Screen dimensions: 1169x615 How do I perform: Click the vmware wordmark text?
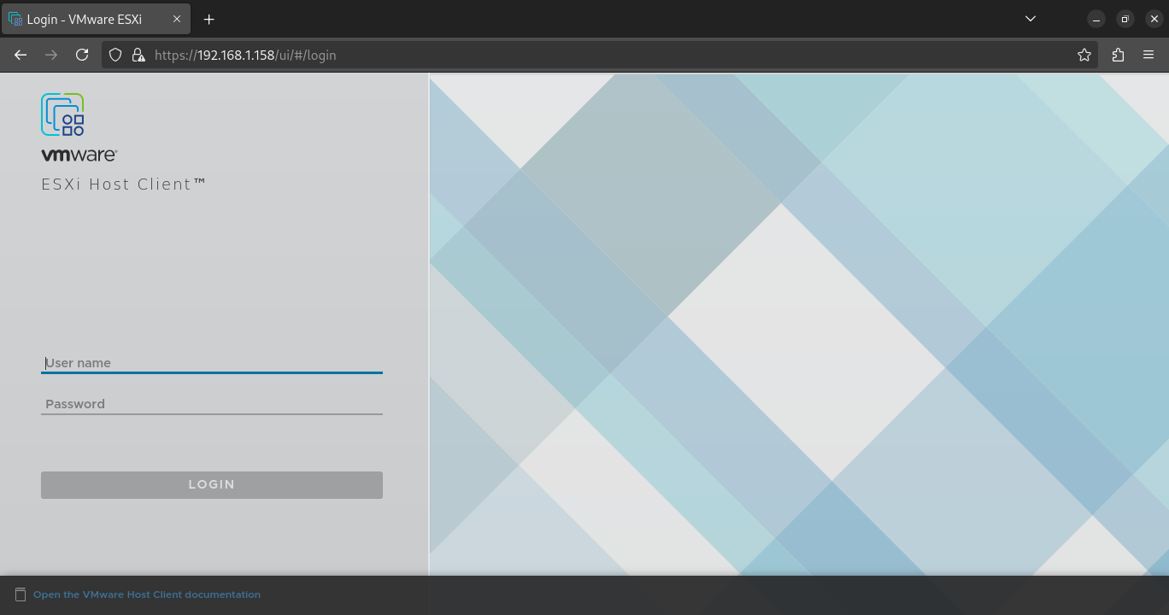79,155
